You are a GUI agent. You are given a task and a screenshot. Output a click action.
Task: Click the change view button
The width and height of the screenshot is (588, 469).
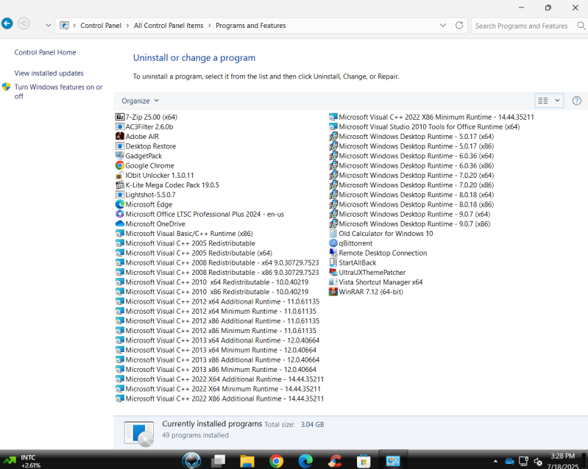pyautogui.click(x=543, y=101)
